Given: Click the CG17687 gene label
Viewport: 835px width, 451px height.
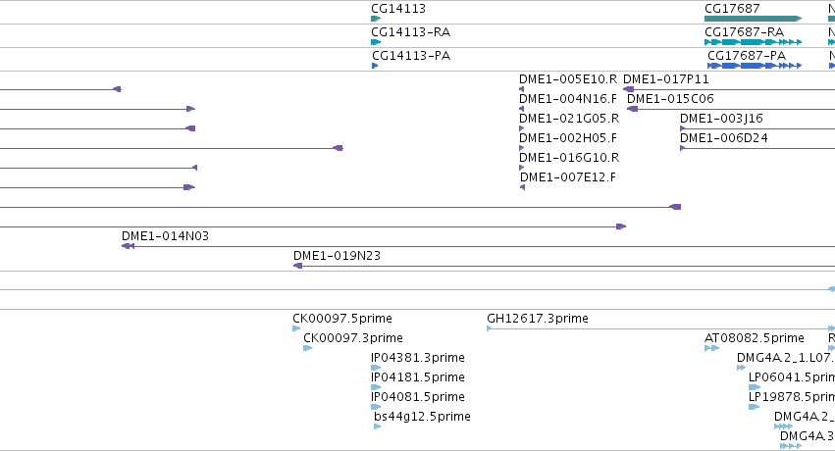Looking at the screenshot, I should (x=732, y=9).
